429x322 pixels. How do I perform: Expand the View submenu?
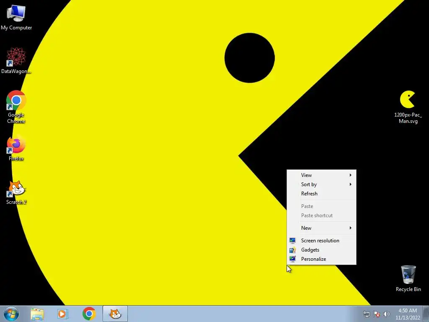(321, 175)
